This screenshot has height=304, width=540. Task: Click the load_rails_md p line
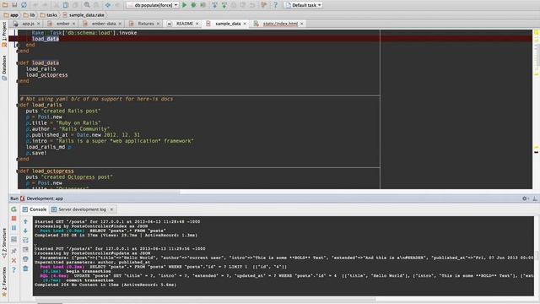pos(49,147)
